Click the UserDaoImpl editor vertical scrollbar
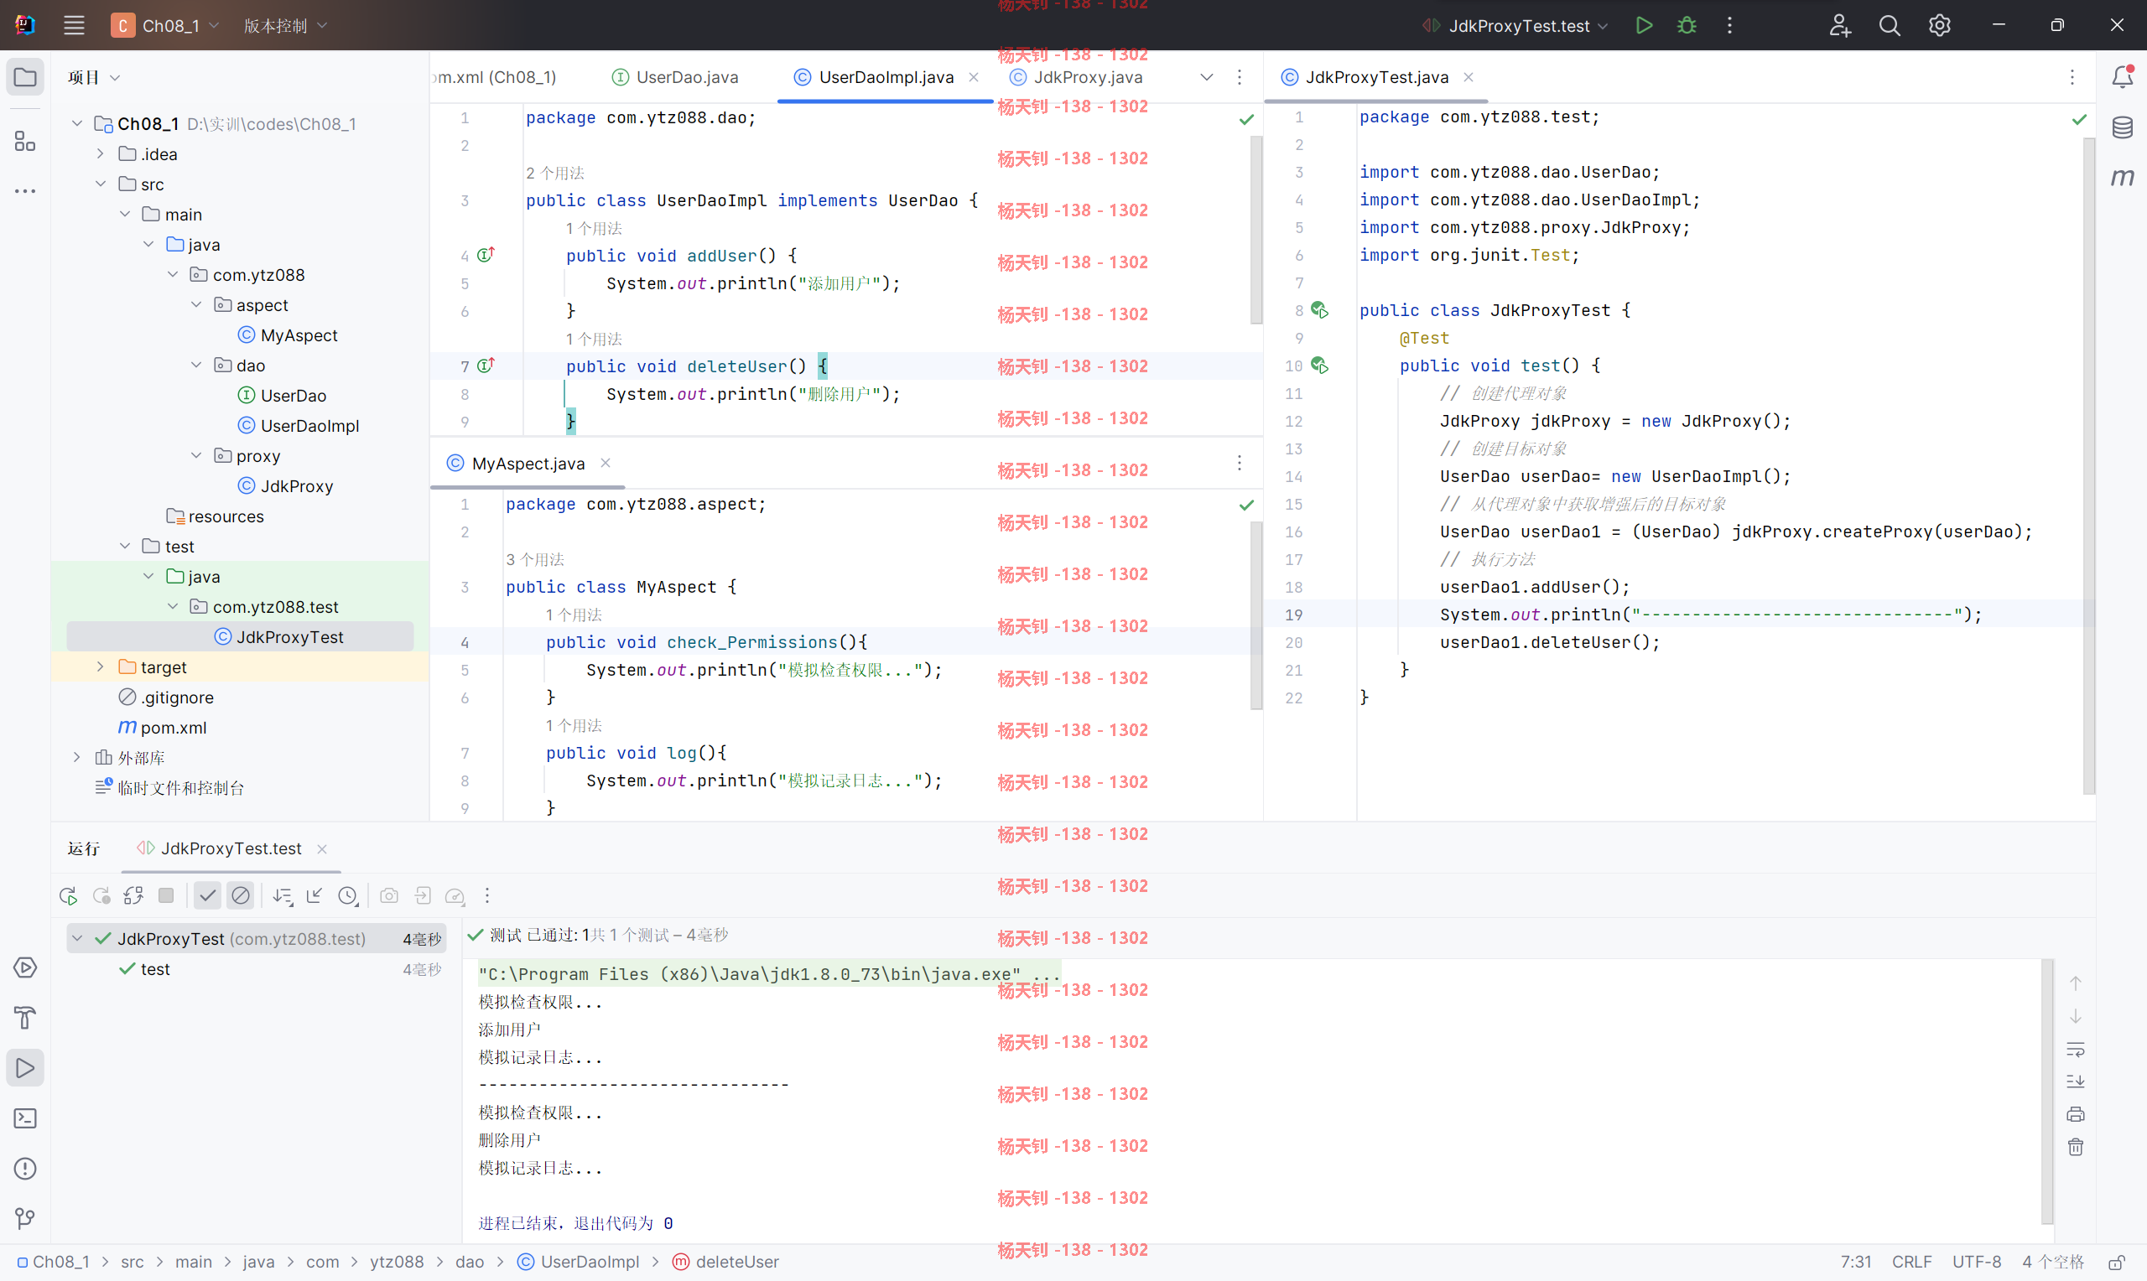The height and width of the screenshot is (1281, 2147). click(x=1256, y=229)
